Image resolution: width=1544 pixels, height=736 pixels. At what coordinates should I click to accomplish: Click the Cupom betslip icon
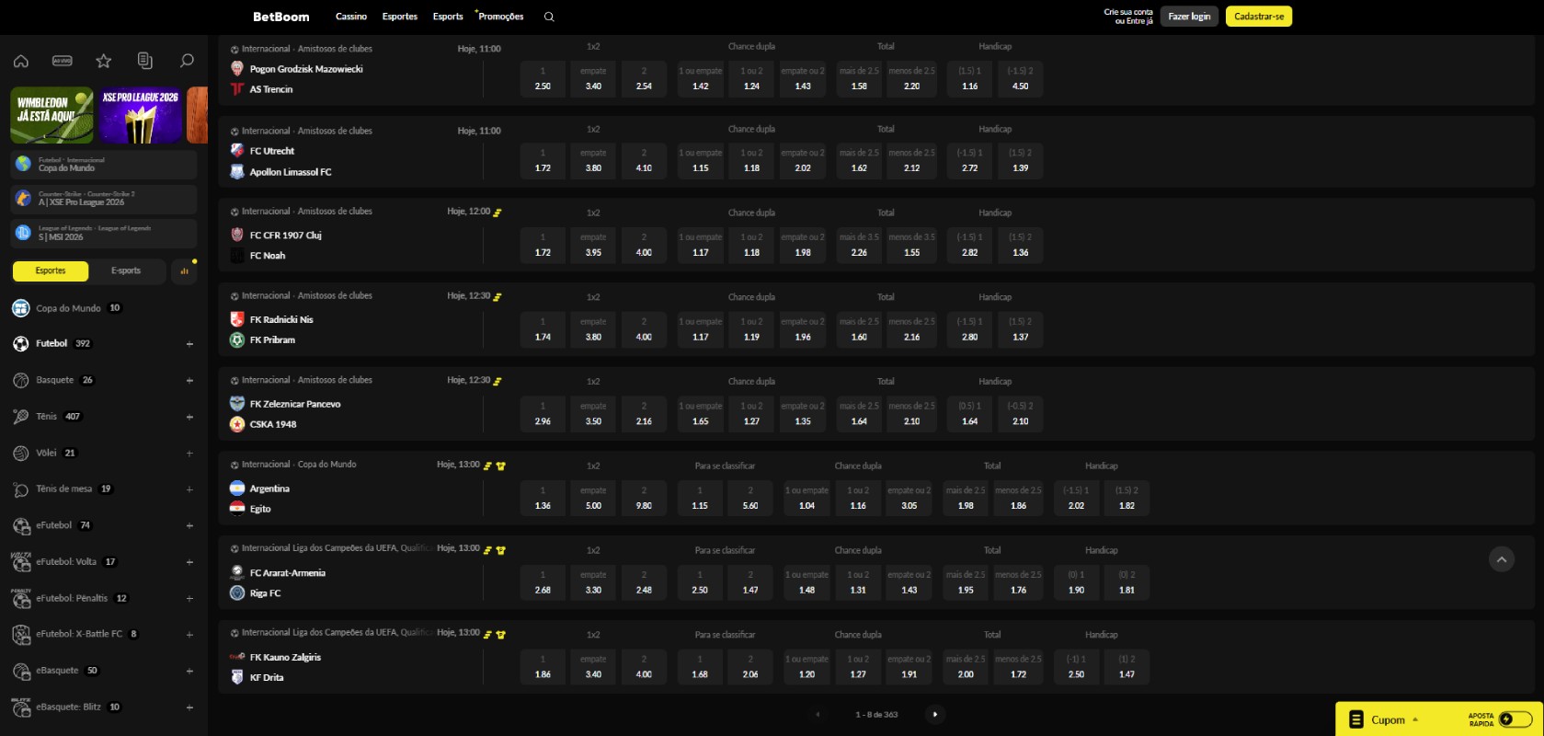1355,719
